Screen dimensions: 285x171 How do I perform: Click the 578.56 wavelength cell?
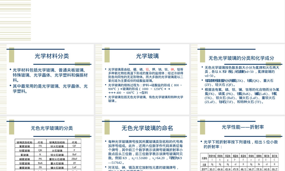pyautogui.click(x=259, y=169)
